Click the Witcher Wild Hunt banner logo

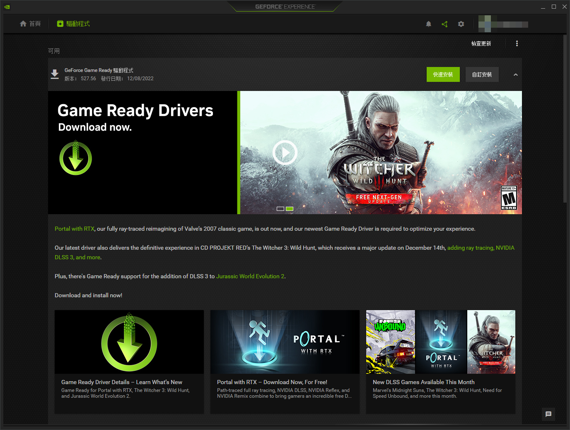click(379, 171)
